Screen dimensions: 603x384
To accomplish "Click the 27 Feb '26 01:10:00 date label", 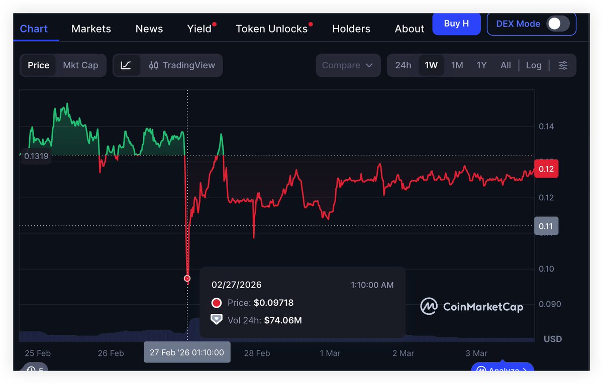I will pyautogui.click(x=187, y=352).
